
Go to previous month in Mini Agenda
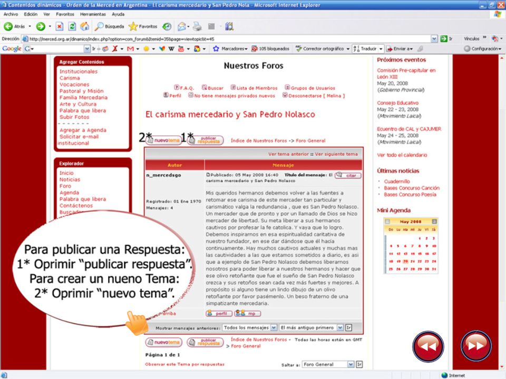[387, 222]
